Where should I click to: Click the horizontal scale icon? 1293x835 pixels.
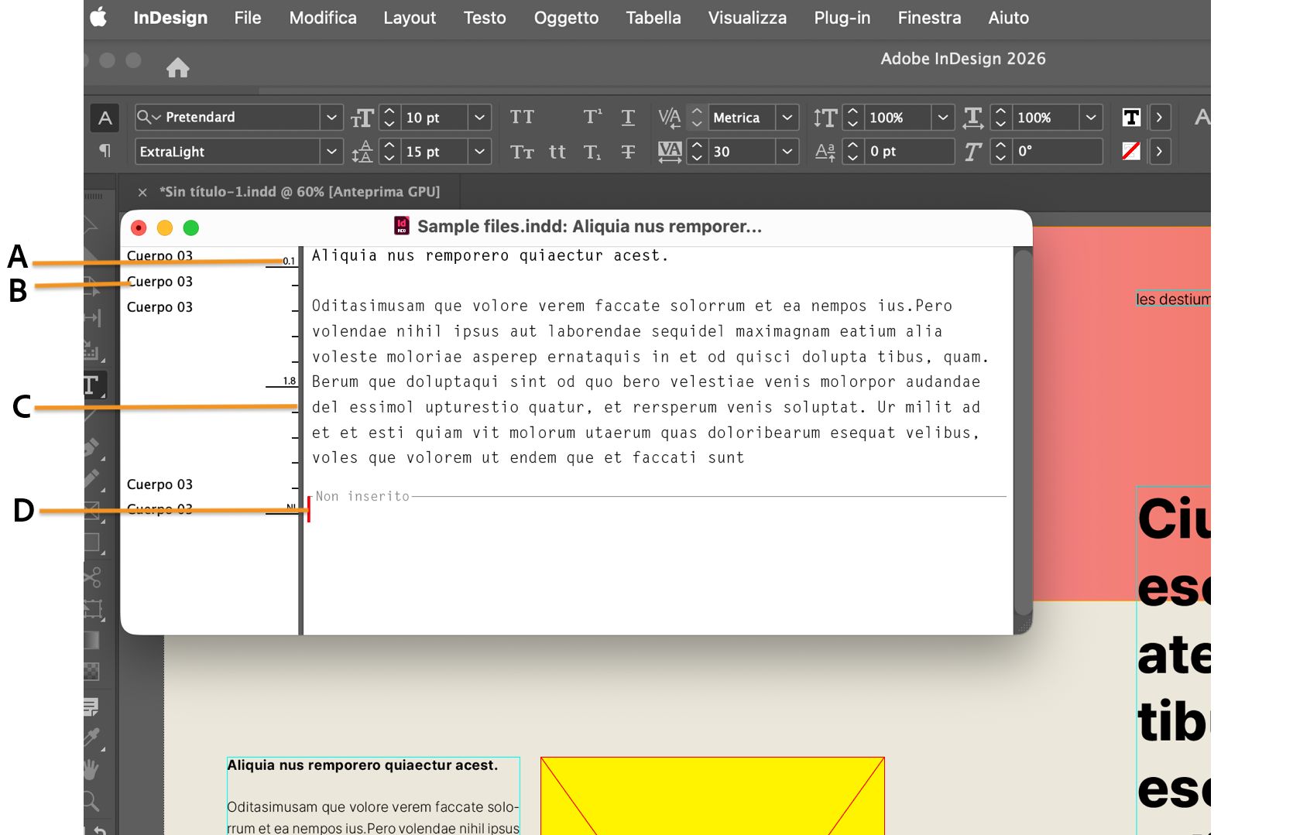click(x=973, y=118)
